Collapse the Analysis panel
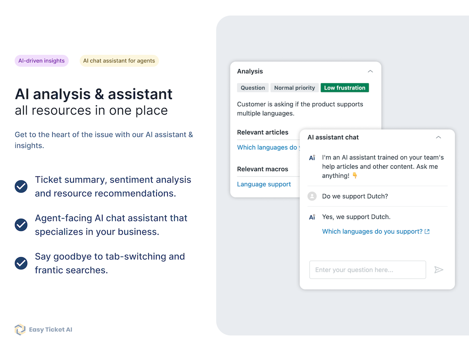469x351 pixels. 370,71
